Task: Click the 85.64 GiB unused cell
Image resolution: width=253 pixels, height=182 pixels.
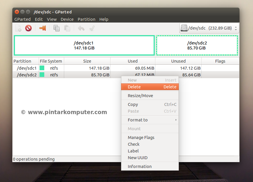Action: [x=191, y=75]
